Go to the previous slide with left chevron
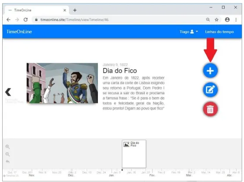Image resolution: width=244 pixels, height=182 pixels. 8,92
